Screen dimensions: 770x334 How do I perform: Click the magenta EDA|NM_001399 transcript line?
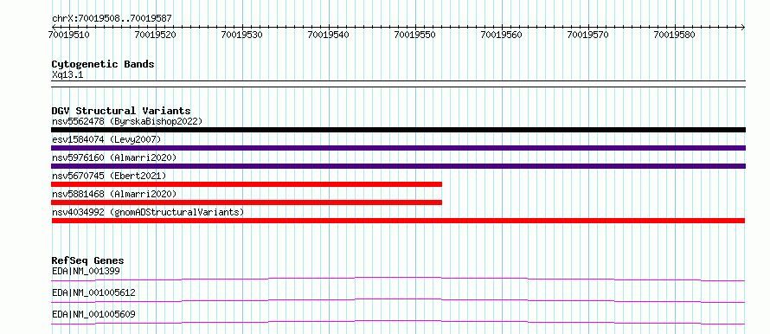click(x=398, y=279)
